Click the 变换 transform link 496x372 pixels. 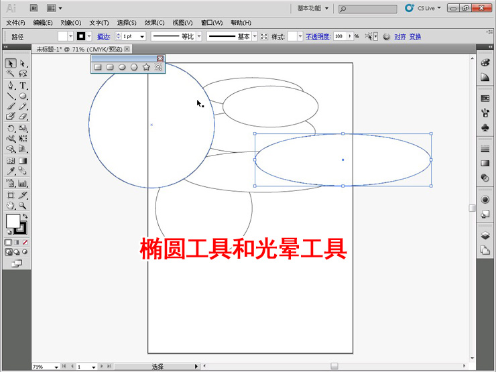coord(416,36)
